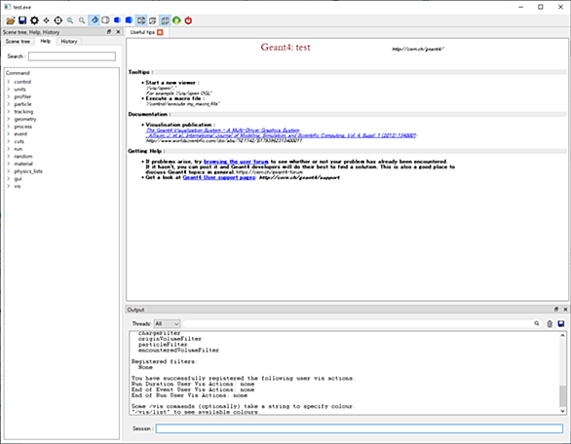Click the output scrollbar down arrow
Viewport: 571px width, 444px height.
point(562,411)
